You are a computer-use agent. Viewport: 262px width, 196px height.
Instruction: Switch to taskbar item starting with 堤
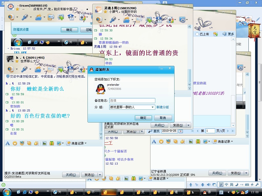[175, 192]
